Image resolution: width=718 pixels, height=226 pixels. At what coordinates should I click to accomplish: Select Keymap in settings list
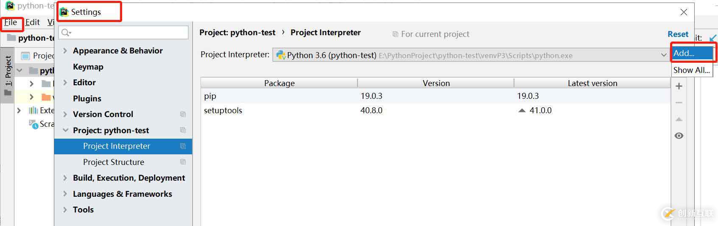(88, 67)
